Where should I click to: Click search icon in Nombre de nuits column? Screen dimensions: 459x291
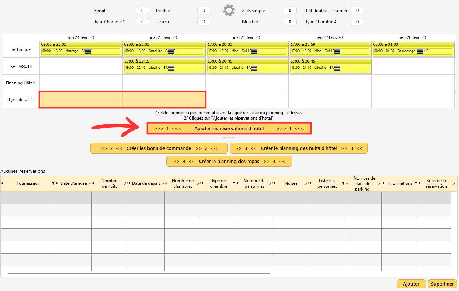coord(126,183)
